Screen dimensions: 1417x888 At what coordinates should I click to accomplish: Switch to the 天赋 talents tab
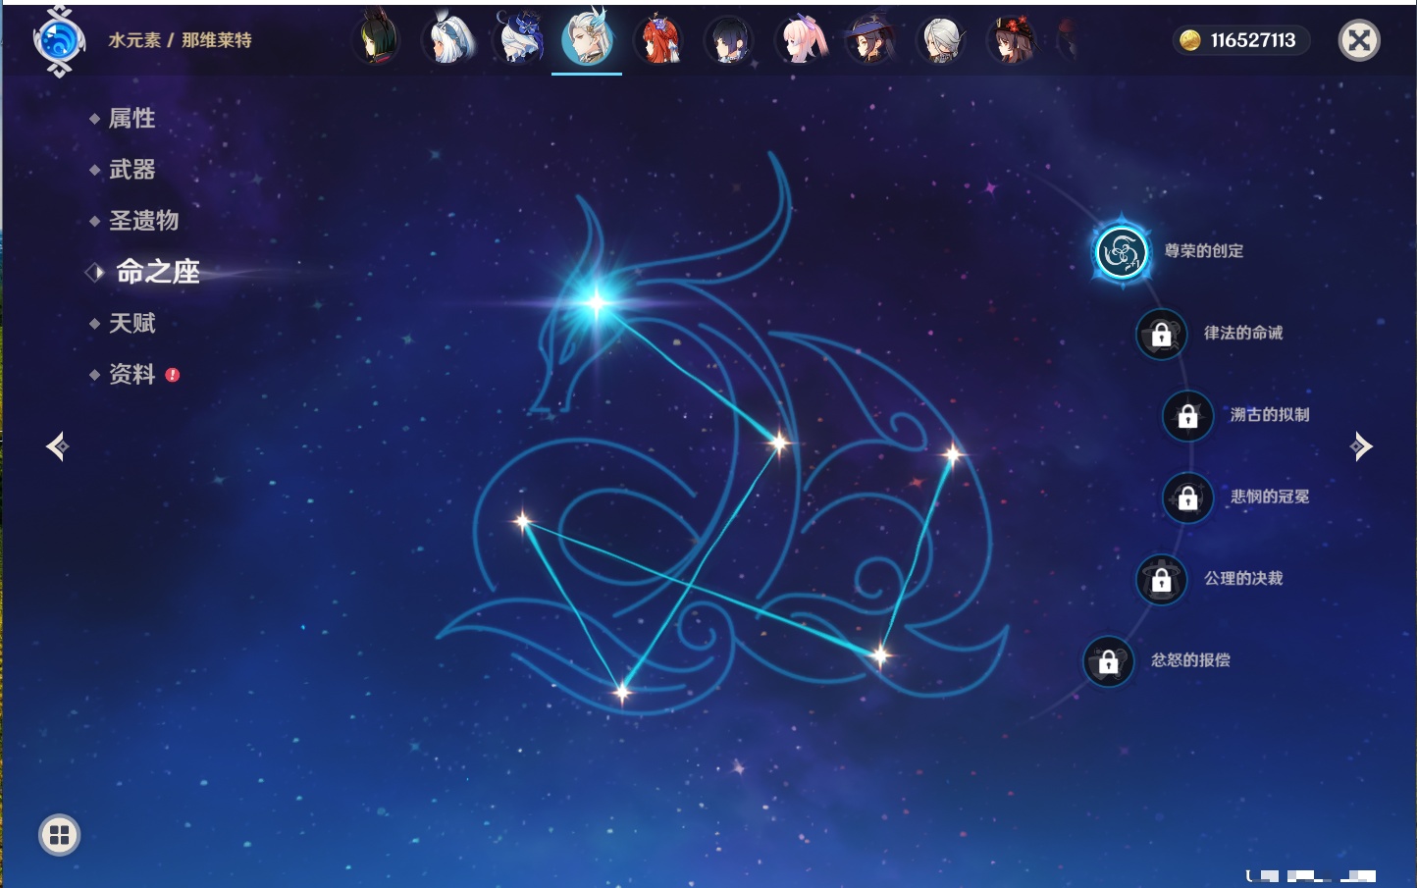point(131,323)
